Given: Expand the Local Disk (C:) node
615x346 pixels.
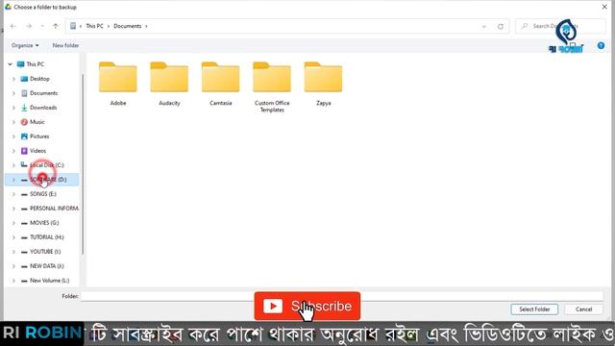Looking at the screenshot, I should (x=13, y=165).
